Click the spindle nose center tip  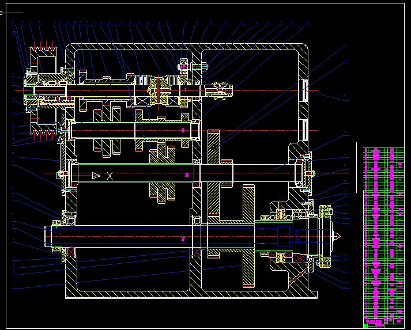(337, 236)
